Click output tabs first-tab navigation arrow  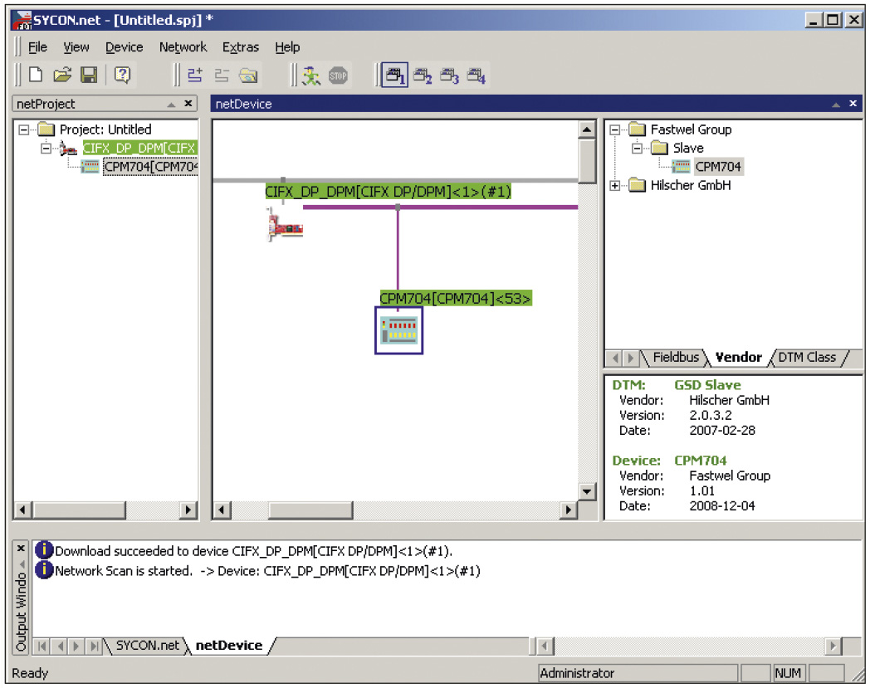coord(42,646)
